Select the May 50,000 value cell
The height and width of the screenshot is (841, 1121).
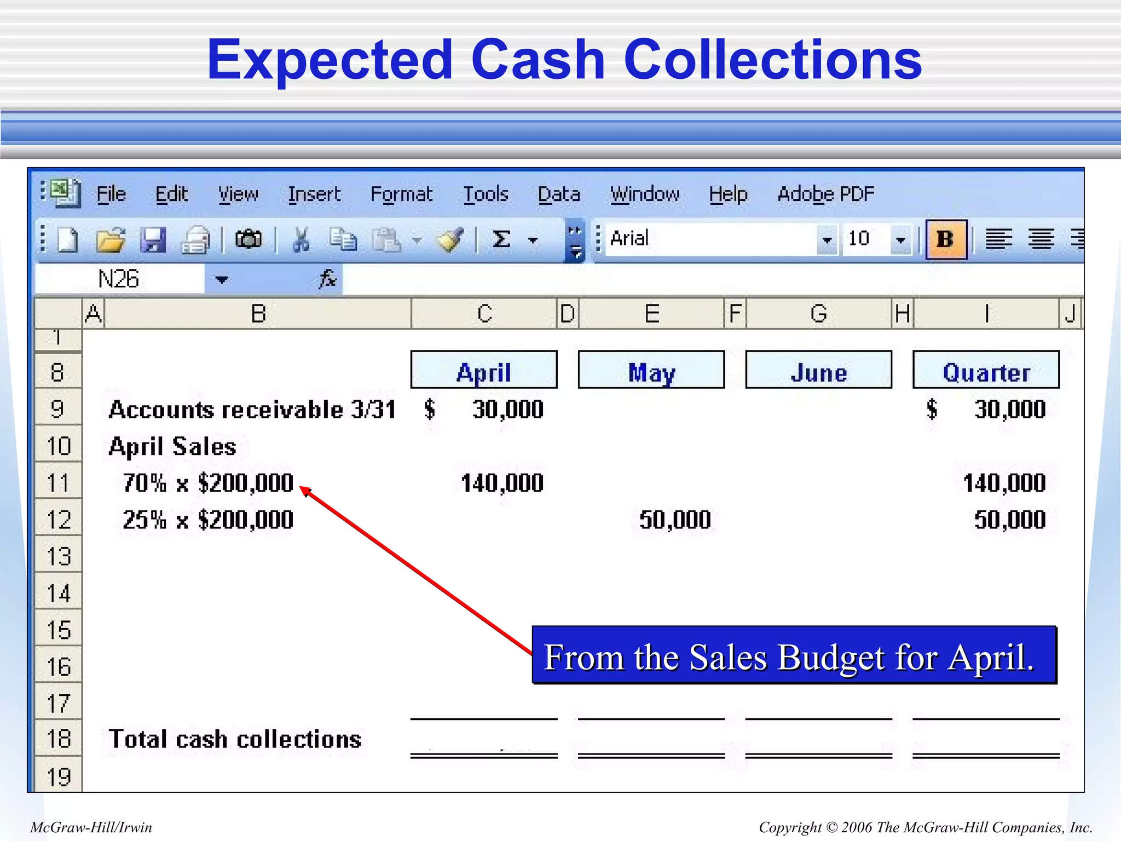(675, 520)
